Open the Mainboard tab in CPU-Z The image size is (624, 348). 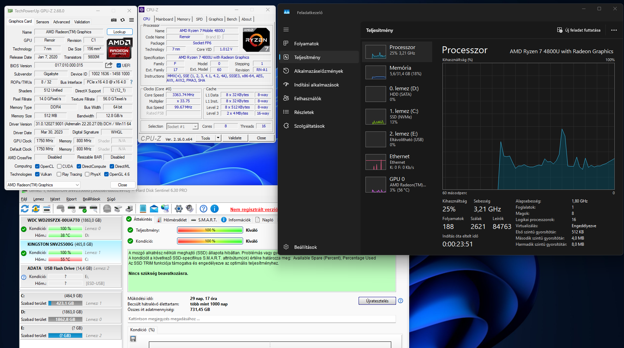click(164, 19)
